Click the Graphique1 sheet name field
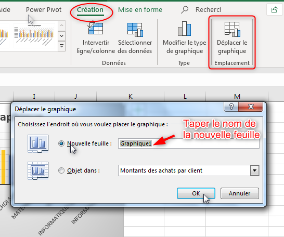The width and height of the screenshot is (284, 237). (188, 143)
